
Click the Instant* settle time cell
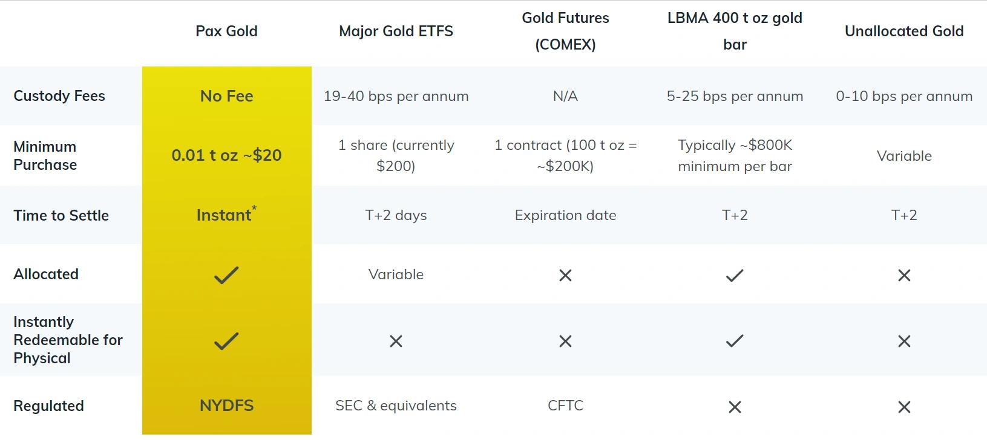click(x=226, y=214)
